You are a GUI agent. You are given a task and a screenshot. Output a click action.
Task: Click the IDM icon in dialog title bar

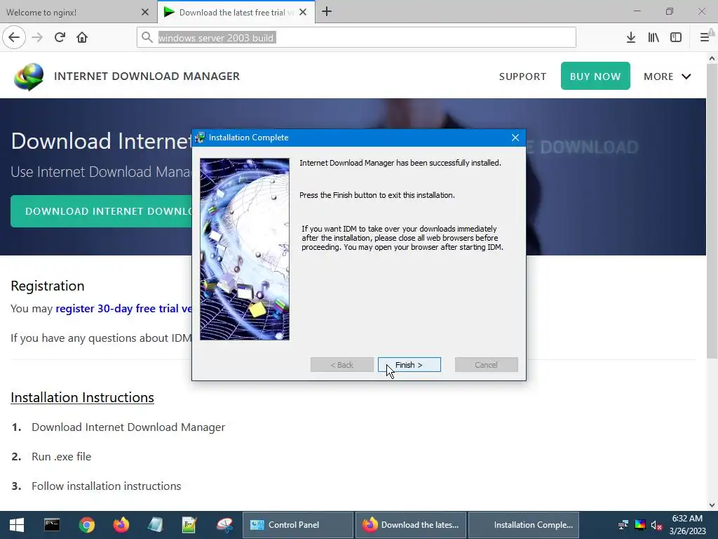coord(200,138)
